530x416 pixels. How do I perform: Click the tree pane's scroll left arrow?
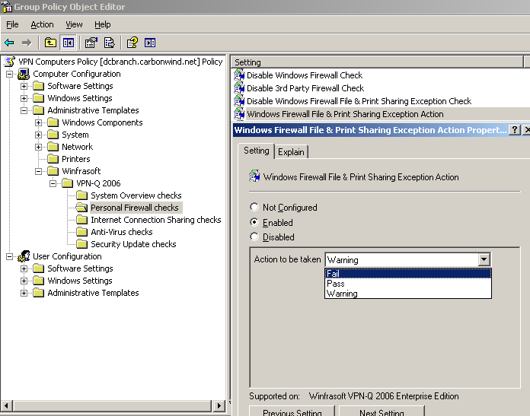[6, 405]
